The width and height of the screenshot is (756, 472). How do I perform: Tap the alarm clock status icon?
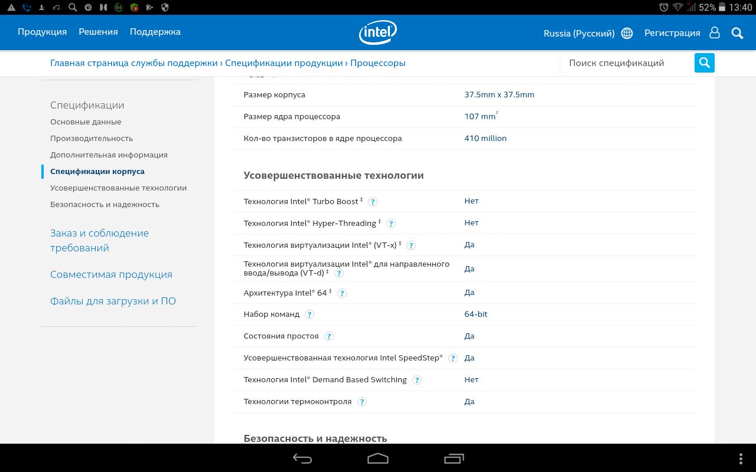[x=664, y=7]
